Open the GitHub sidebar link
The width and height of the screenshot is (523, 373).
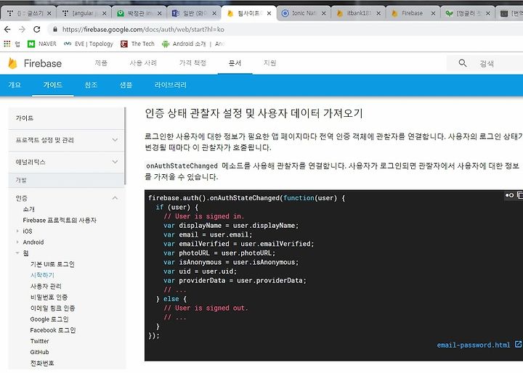pos(39,352)
